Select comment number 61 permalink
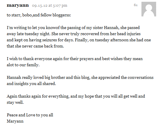Screen dimensions: 162x129 point(136,5)
